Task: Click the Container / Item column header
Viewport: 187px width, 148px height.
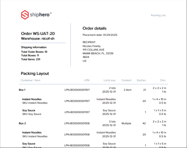Action: 30,80
